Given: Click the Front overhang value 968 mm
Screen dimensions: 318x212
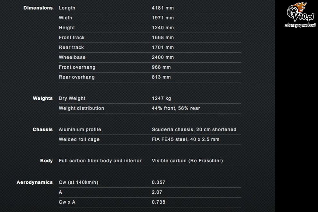Looking at the screenshot, I should point(162,67).
